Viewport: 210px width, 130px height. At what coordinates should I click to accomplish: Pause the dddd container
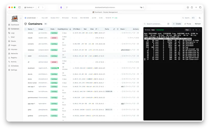pos(124,56)
